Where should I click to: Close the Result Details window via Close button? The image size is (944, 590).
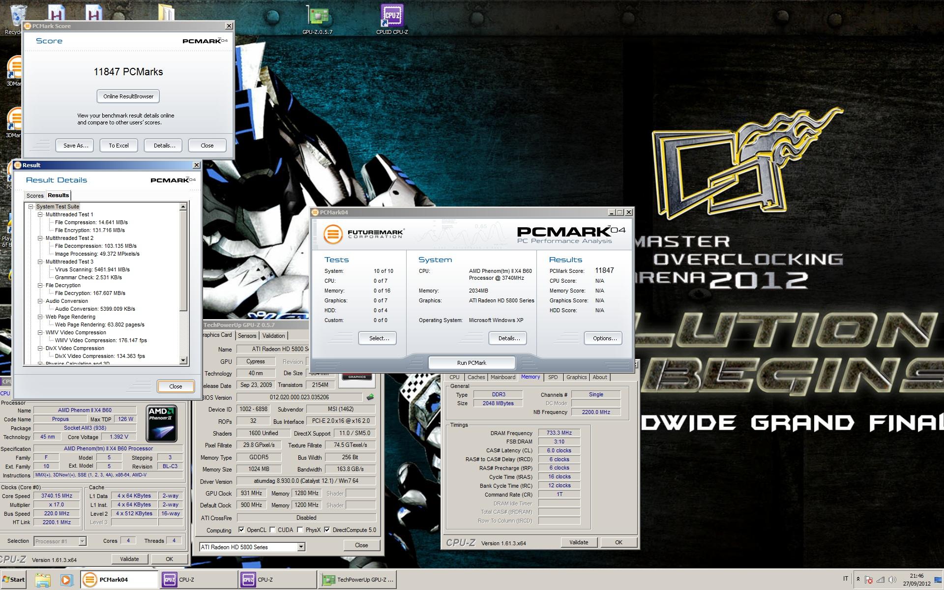[176, 386]
